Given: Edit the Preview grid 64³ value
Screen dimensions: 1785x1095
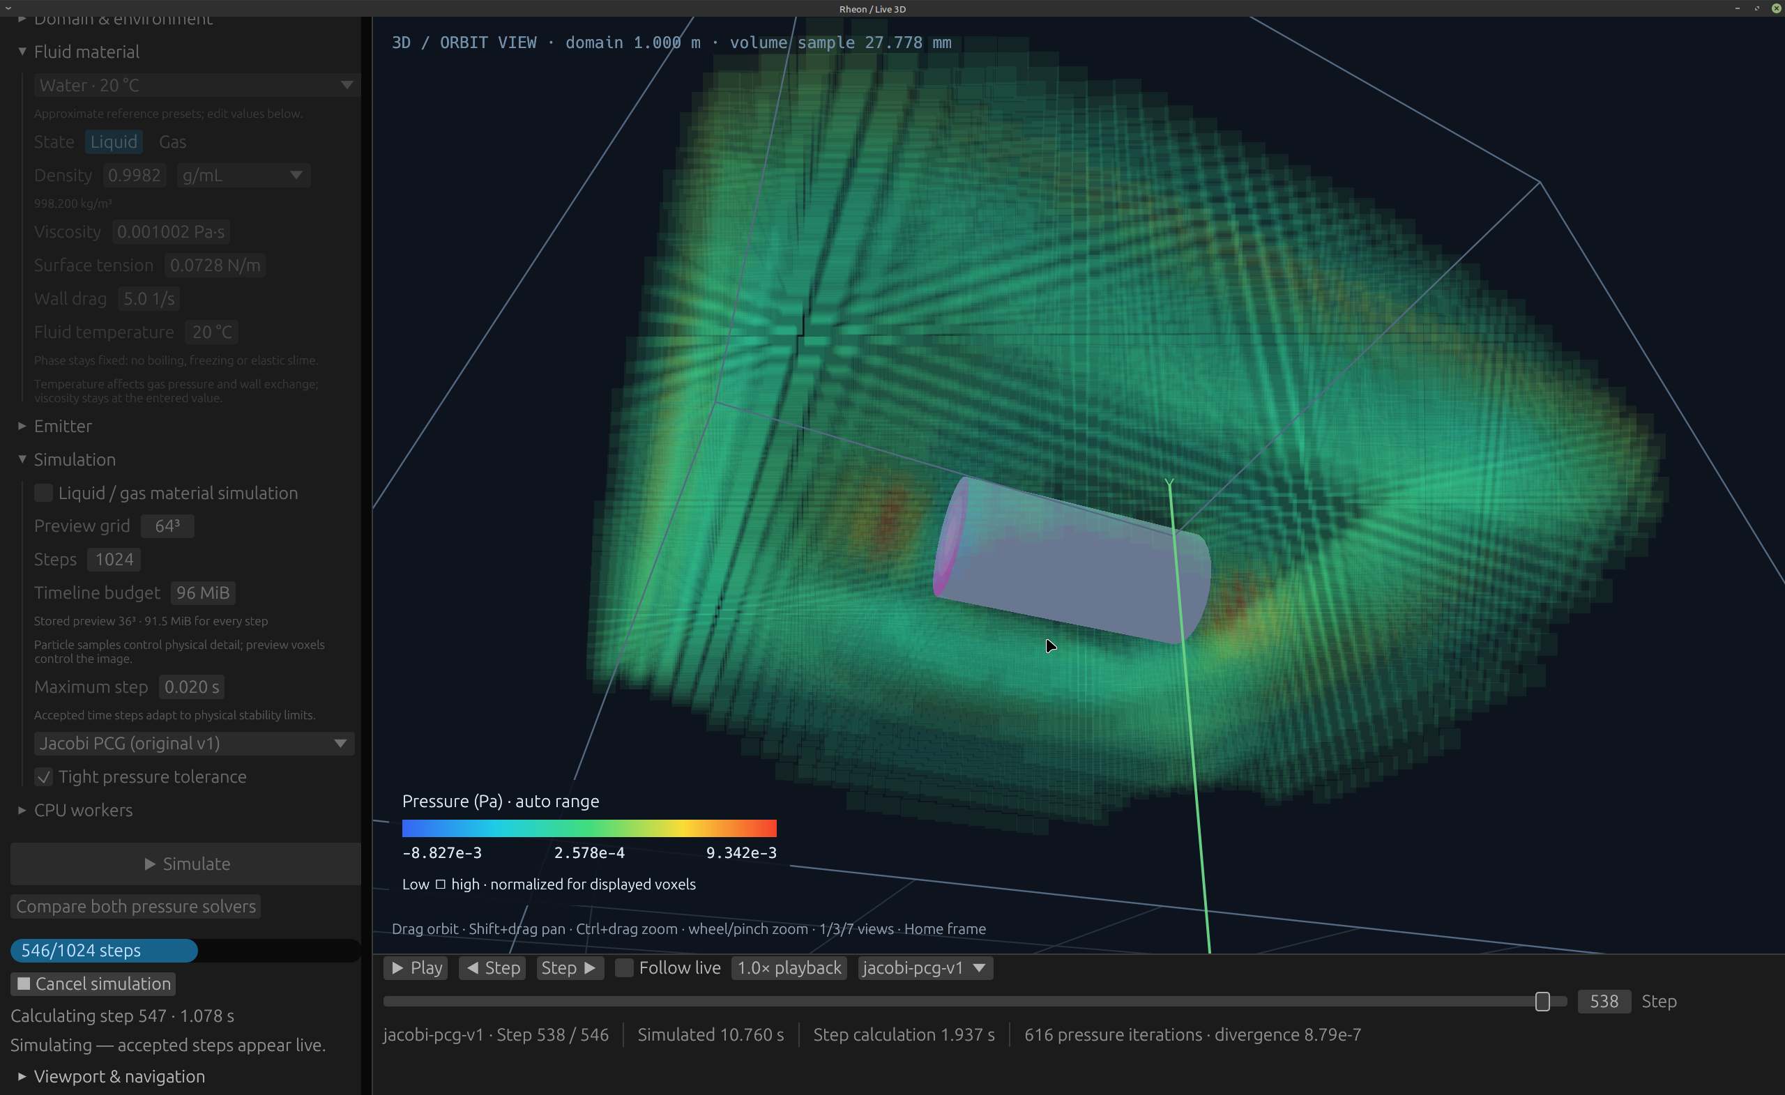Looking at the screenshot, I should (x=167, y=526).
